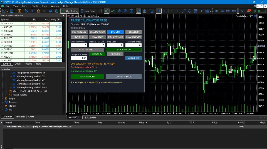This screenshot has height=149, width=267.
Task: Tile windows using the grid icon
Action: coord(132,11)
